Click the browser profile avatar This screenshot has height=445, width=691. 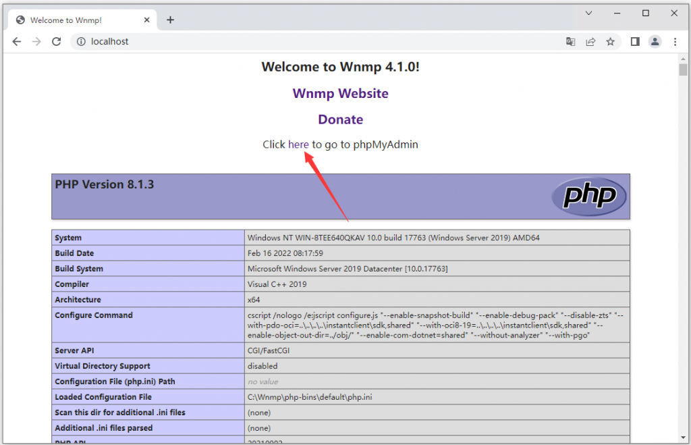pyautogui.click(x=655, y=41)
